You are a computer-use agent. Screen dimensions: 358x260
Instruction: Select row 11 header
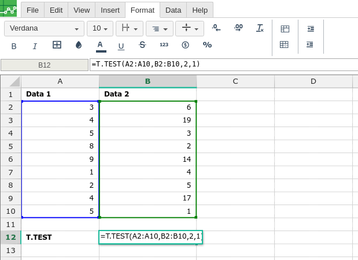pos(10,224)
